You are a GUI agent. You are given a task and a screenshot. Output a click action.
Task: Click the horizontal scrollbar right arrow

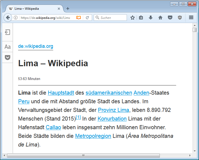tap(190, 155)
